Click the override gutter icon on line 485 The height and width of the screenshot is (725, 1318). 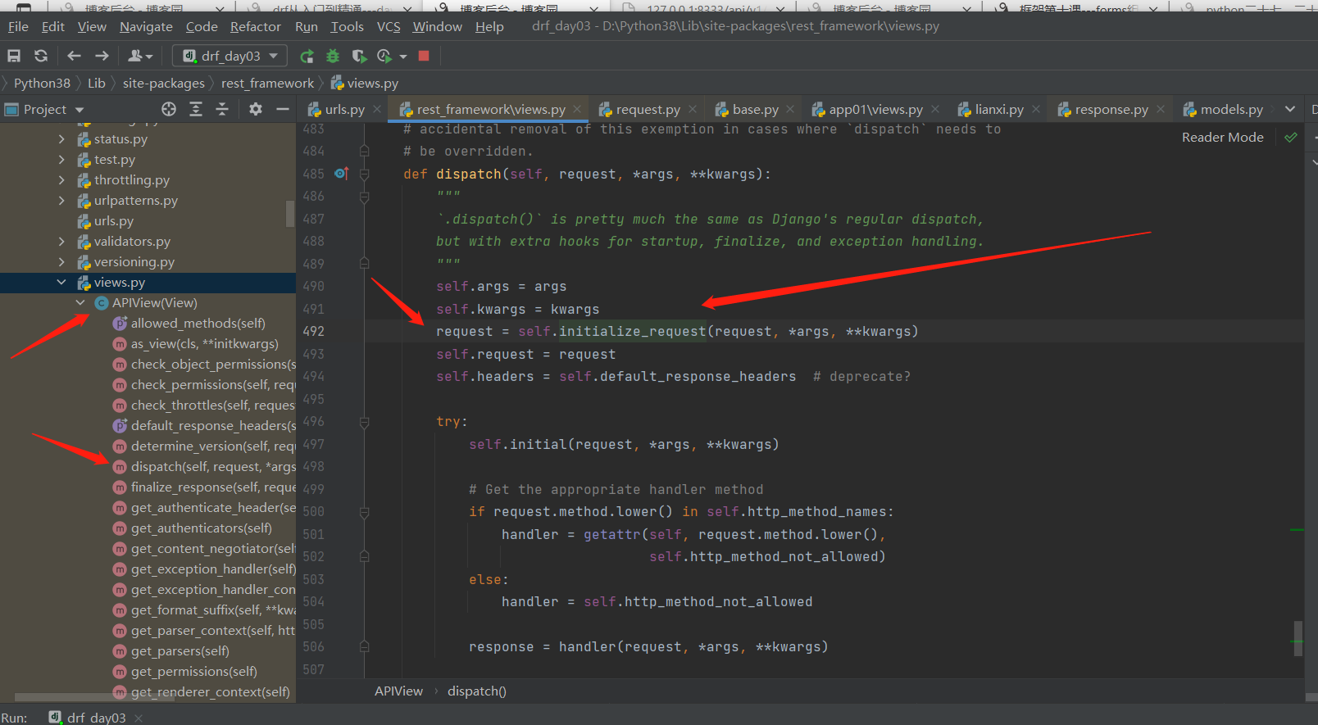342,174
